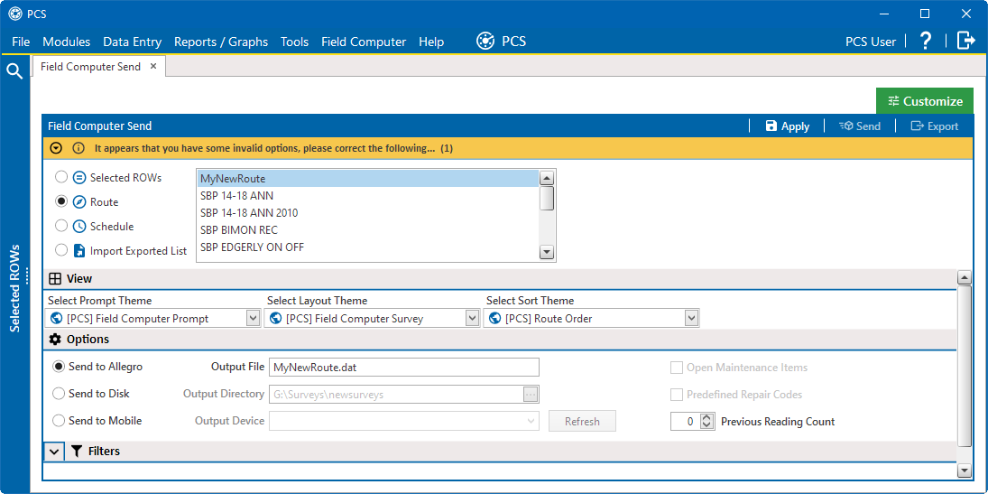Viewport: 988px width, 494px height.
Task: Choose Send to Allegro option
Action: pyautogui.click(x=59, y=367)
